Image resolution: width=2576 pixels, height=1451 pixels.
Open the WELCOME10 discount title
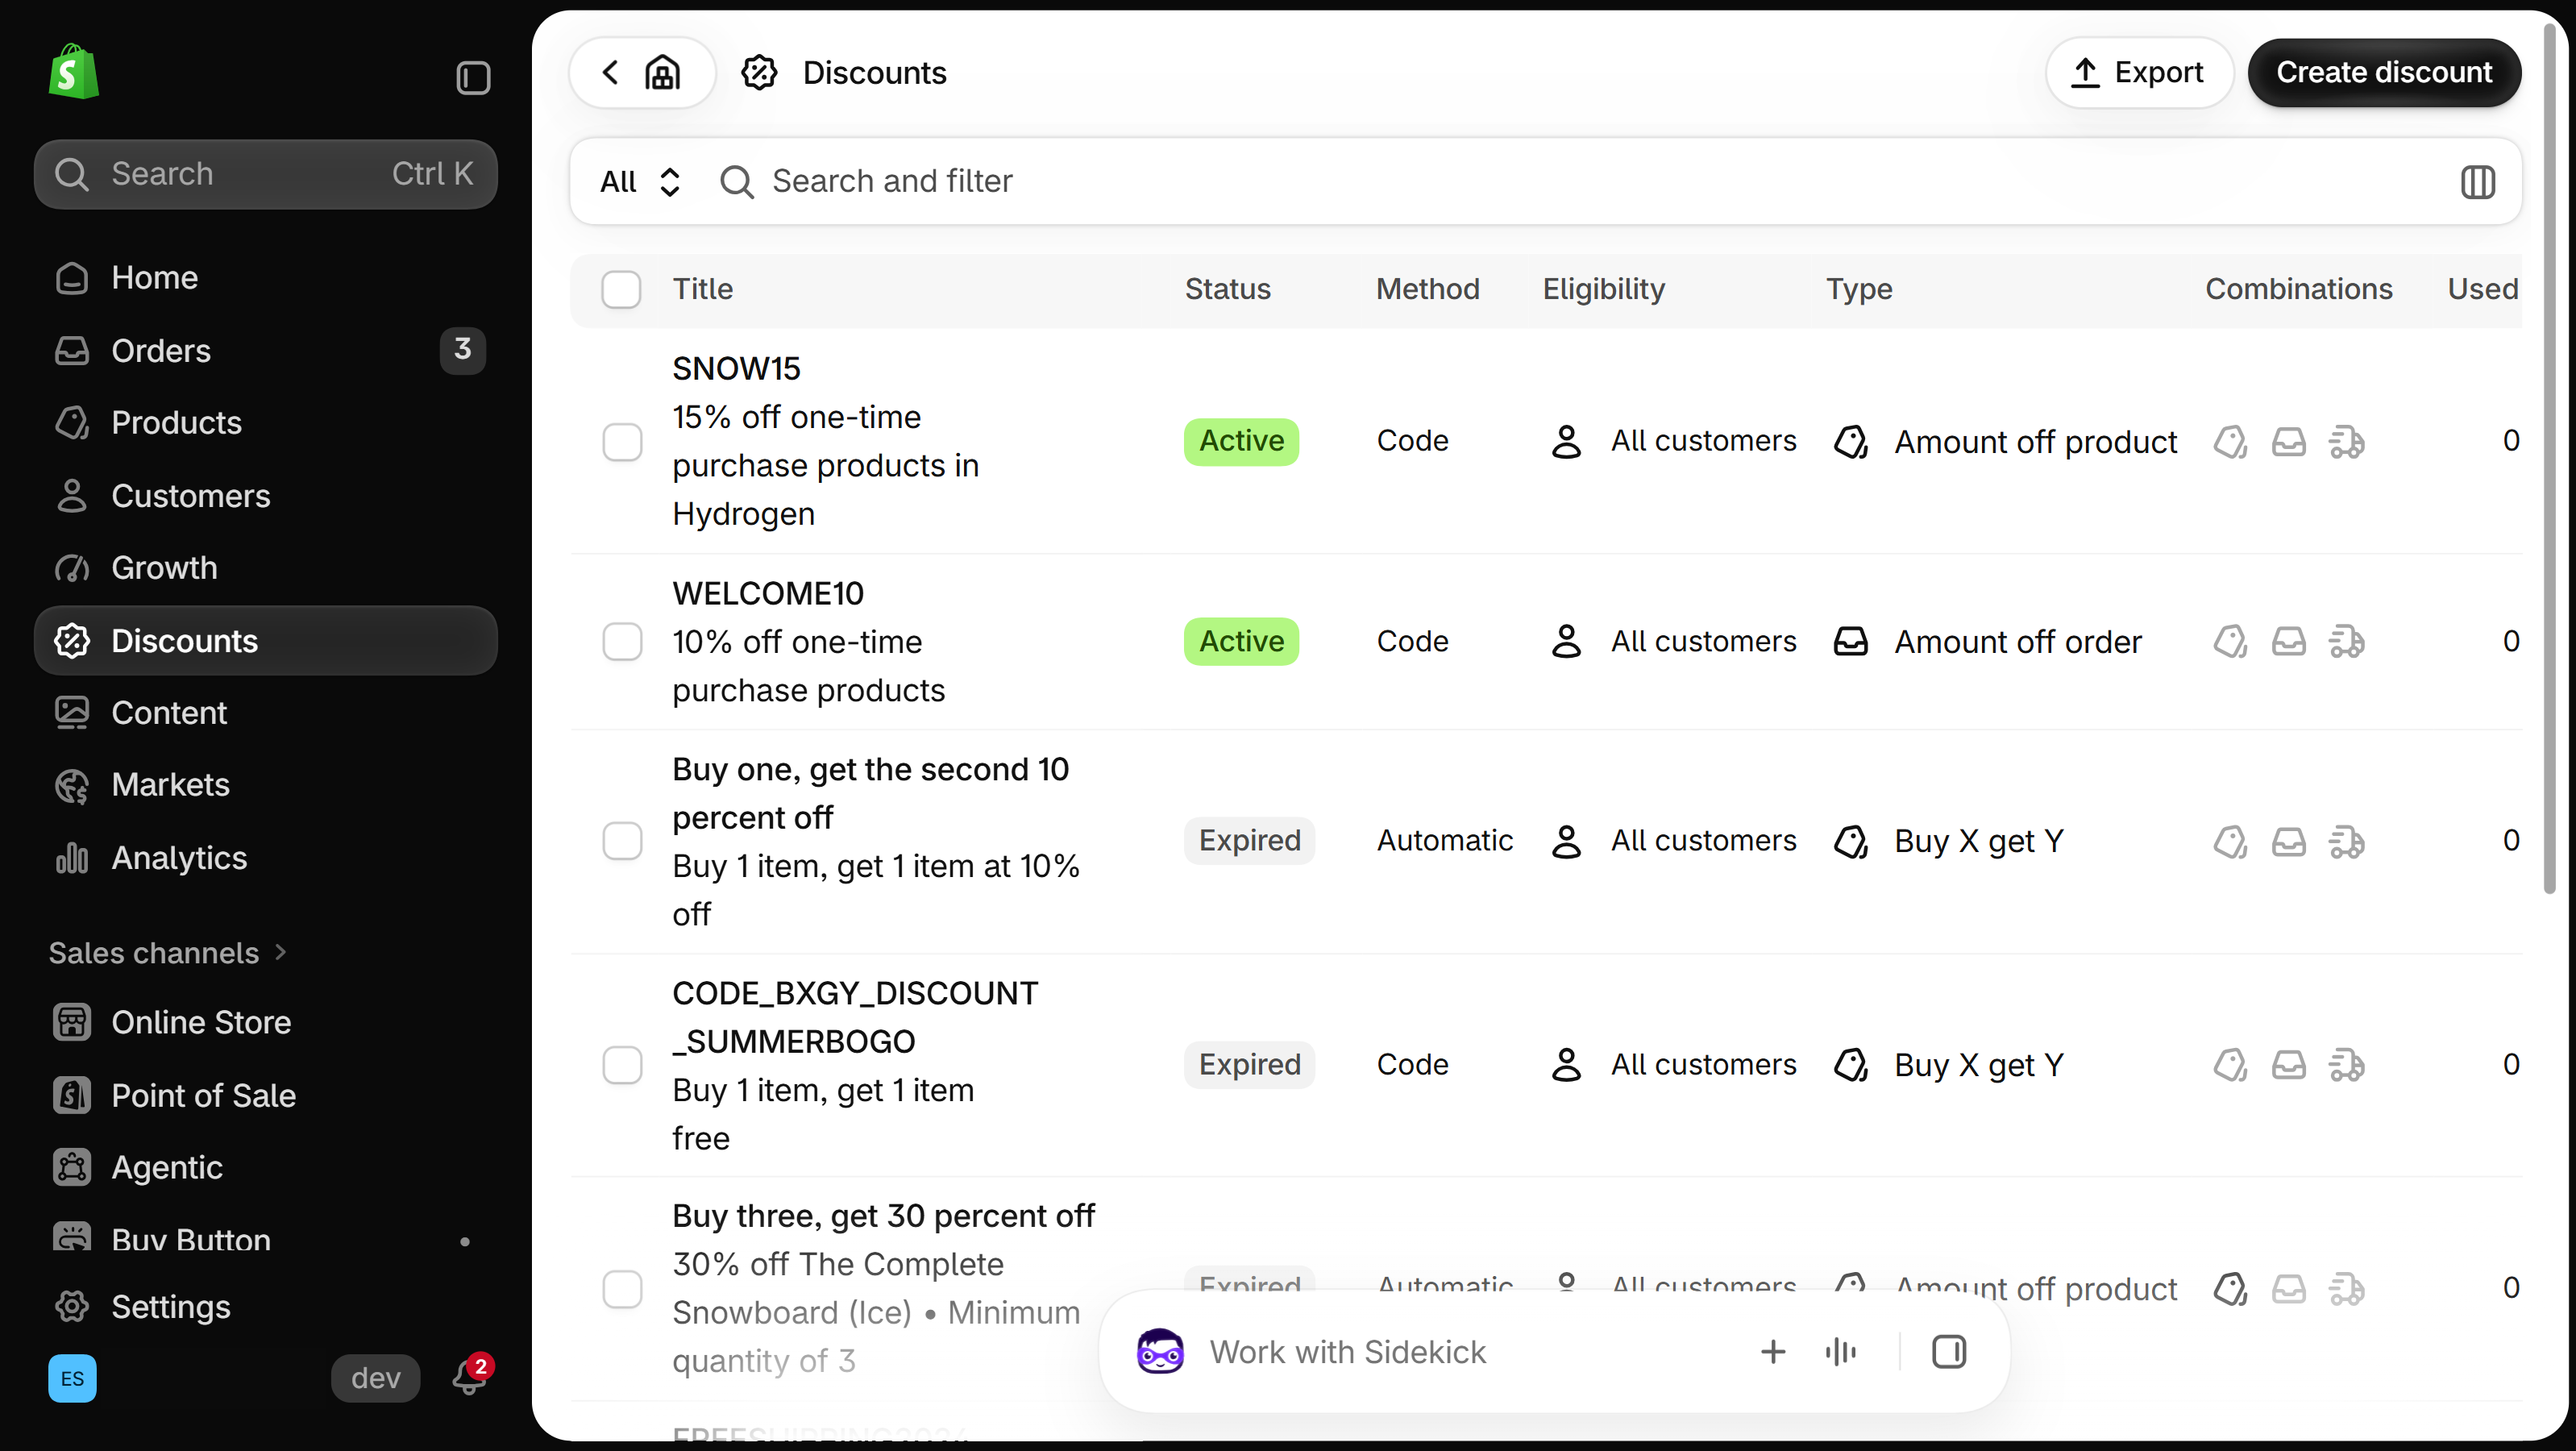[x=767, y=593]
